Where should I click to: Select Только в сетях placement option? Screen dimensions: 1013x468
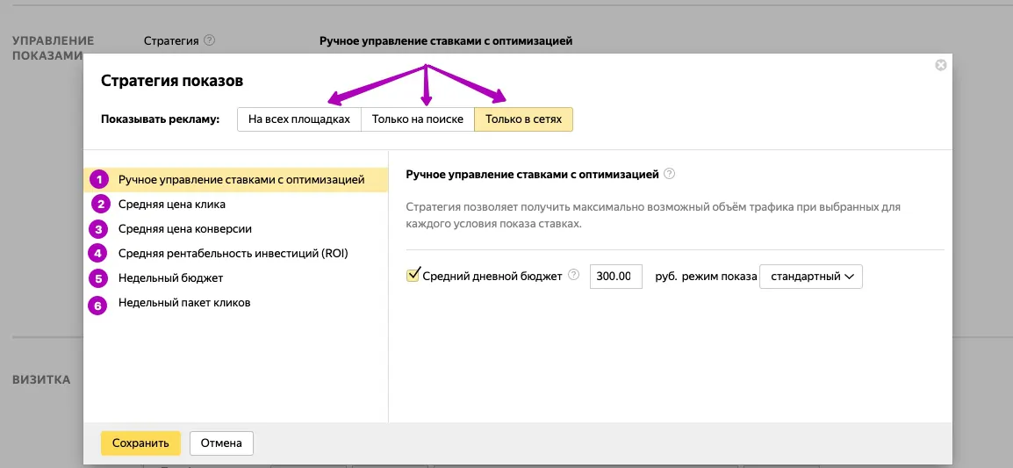click(x=523, y=119)
